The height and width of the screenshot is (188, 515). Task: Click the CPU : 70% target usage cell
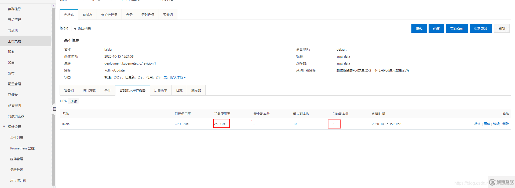click(182, 124)
